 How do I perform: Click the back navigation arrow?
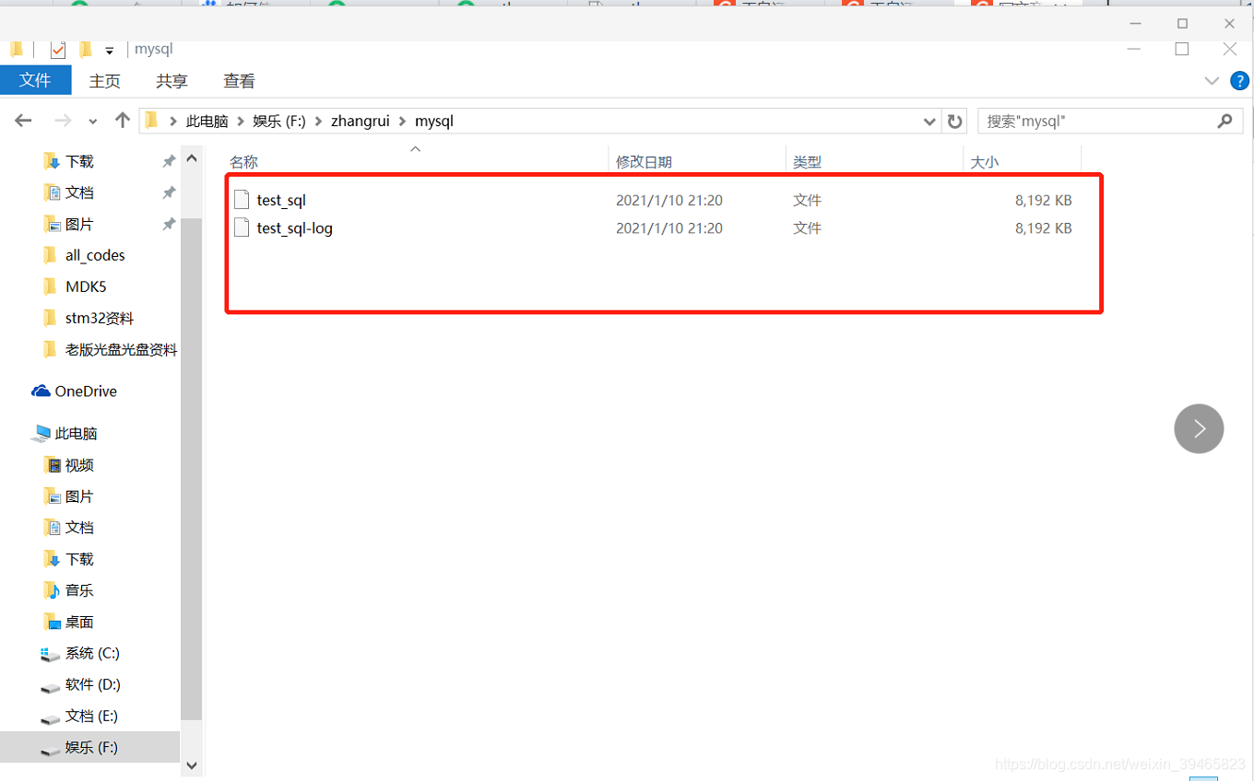(x=23, y=121)
